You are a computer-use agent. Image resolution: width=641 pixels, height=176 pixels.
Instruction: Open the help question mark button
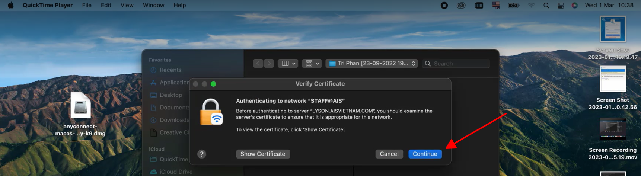[x=202, y=154]
